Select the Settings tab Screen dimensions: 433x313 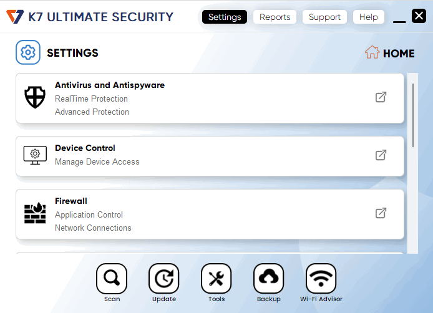pos(225,17)
